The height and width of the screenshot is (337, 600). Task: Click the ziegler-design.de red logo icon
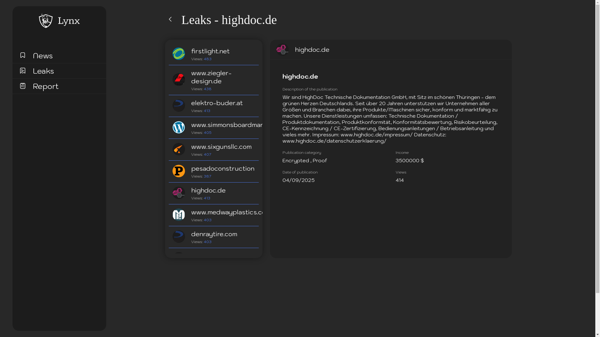179,80
